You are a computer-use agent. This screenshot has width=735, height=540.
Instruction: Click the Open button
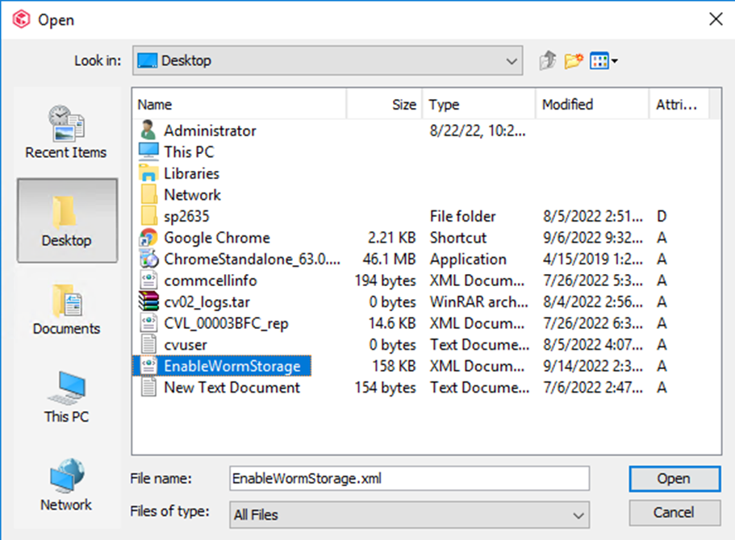coord(673,479)
